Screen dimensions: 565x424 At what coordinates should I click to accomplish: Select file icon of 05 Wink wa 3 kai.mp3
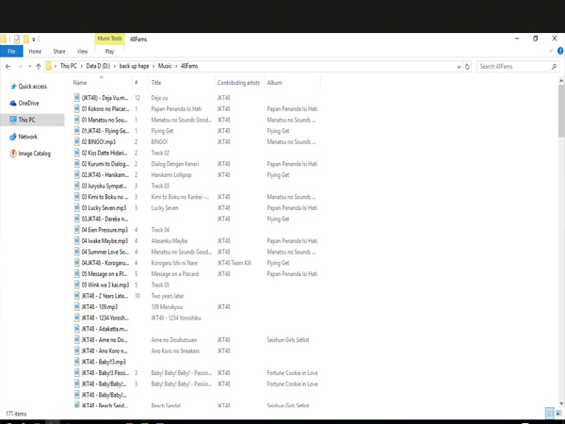77,285
